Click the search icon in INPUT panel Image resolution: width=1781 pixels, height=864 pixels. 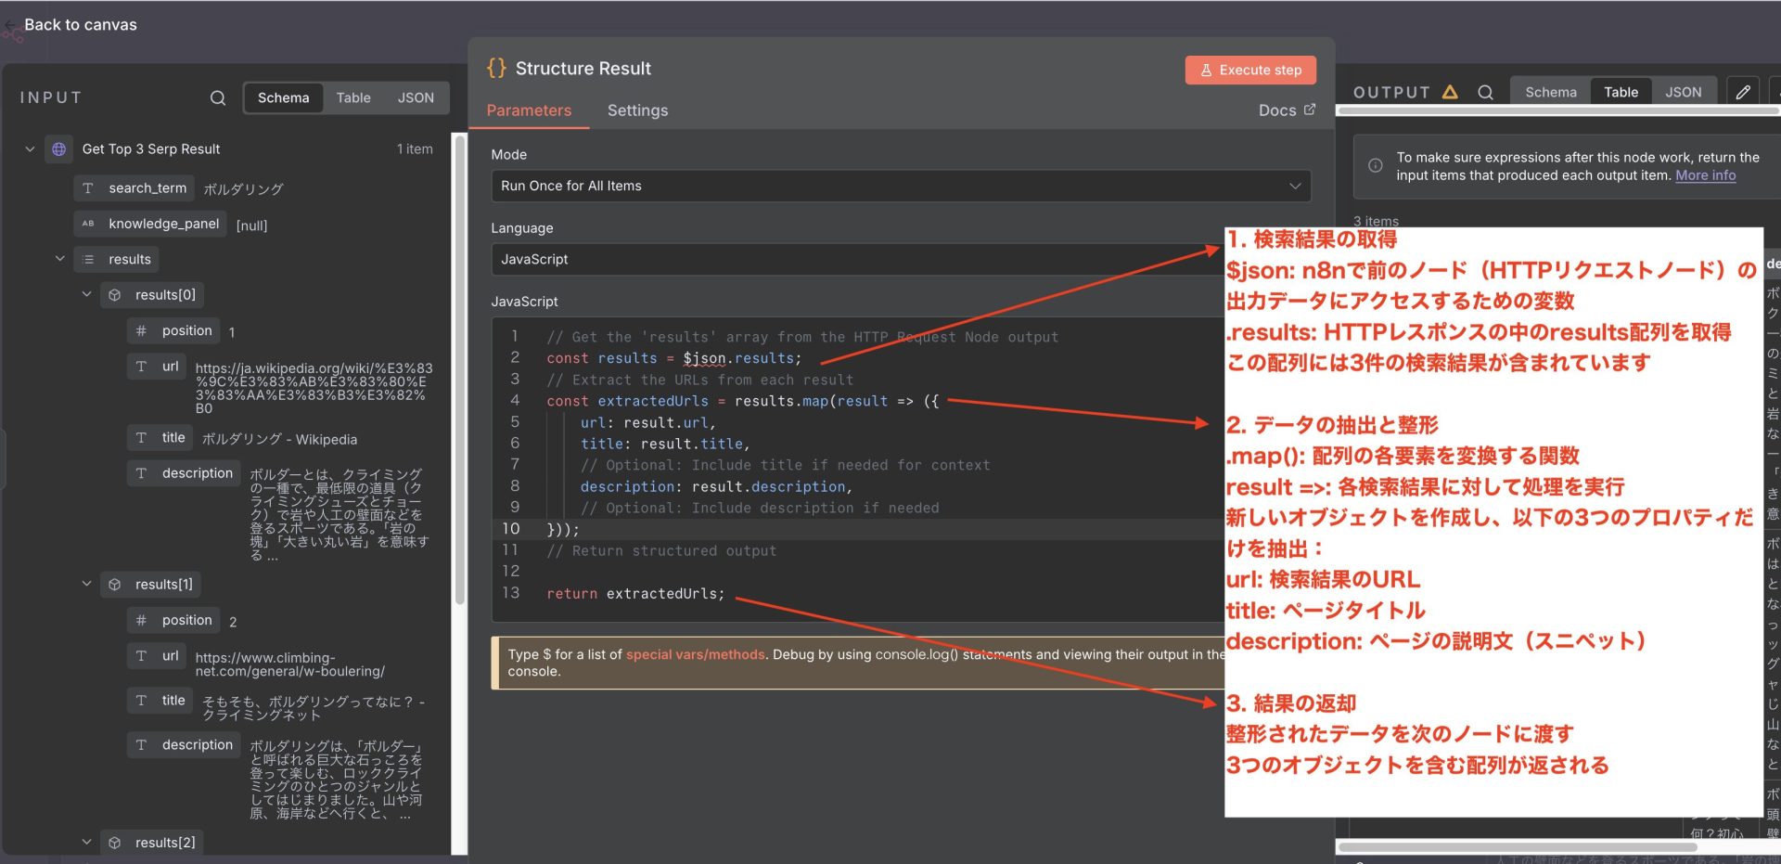coord(218,97)
